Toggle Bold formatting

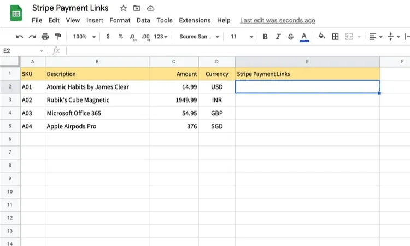[x=265, y=37]
